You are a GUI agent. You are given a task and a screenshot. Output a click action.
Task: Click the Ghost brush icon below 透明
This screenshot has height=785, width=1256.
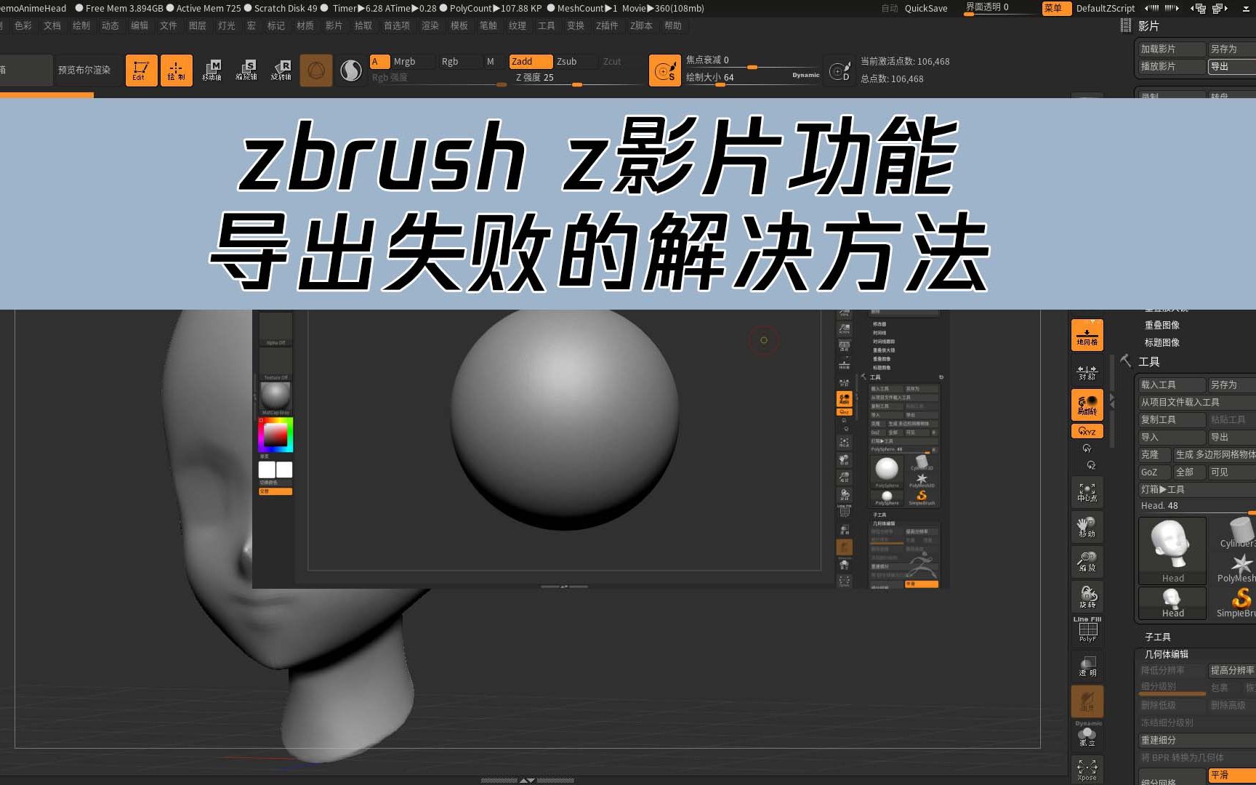pos(1087,701)
